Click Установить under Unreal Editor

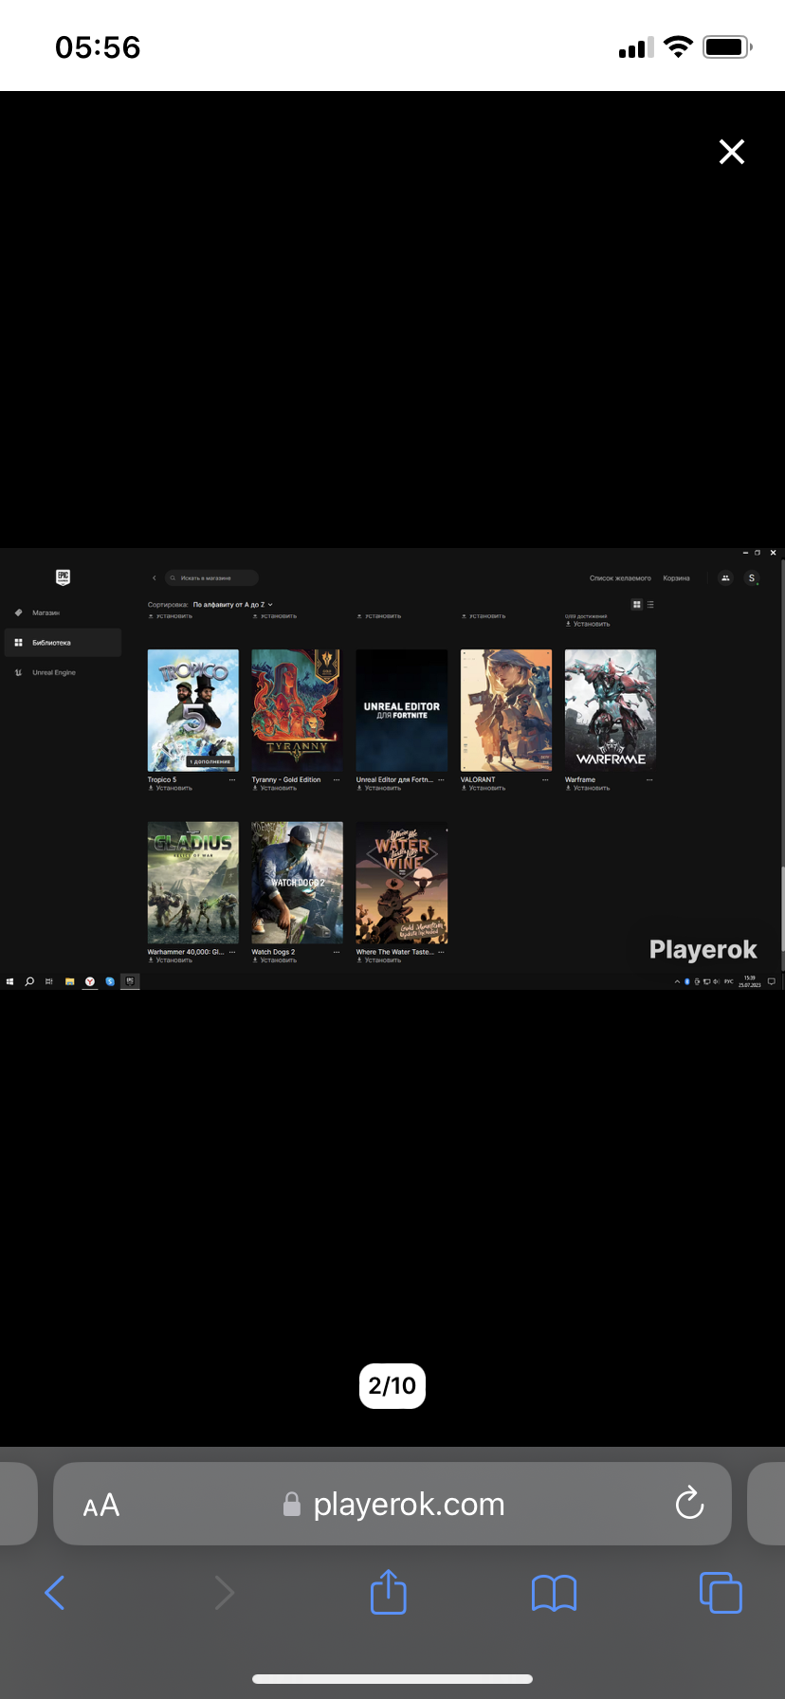click(379, 788)
